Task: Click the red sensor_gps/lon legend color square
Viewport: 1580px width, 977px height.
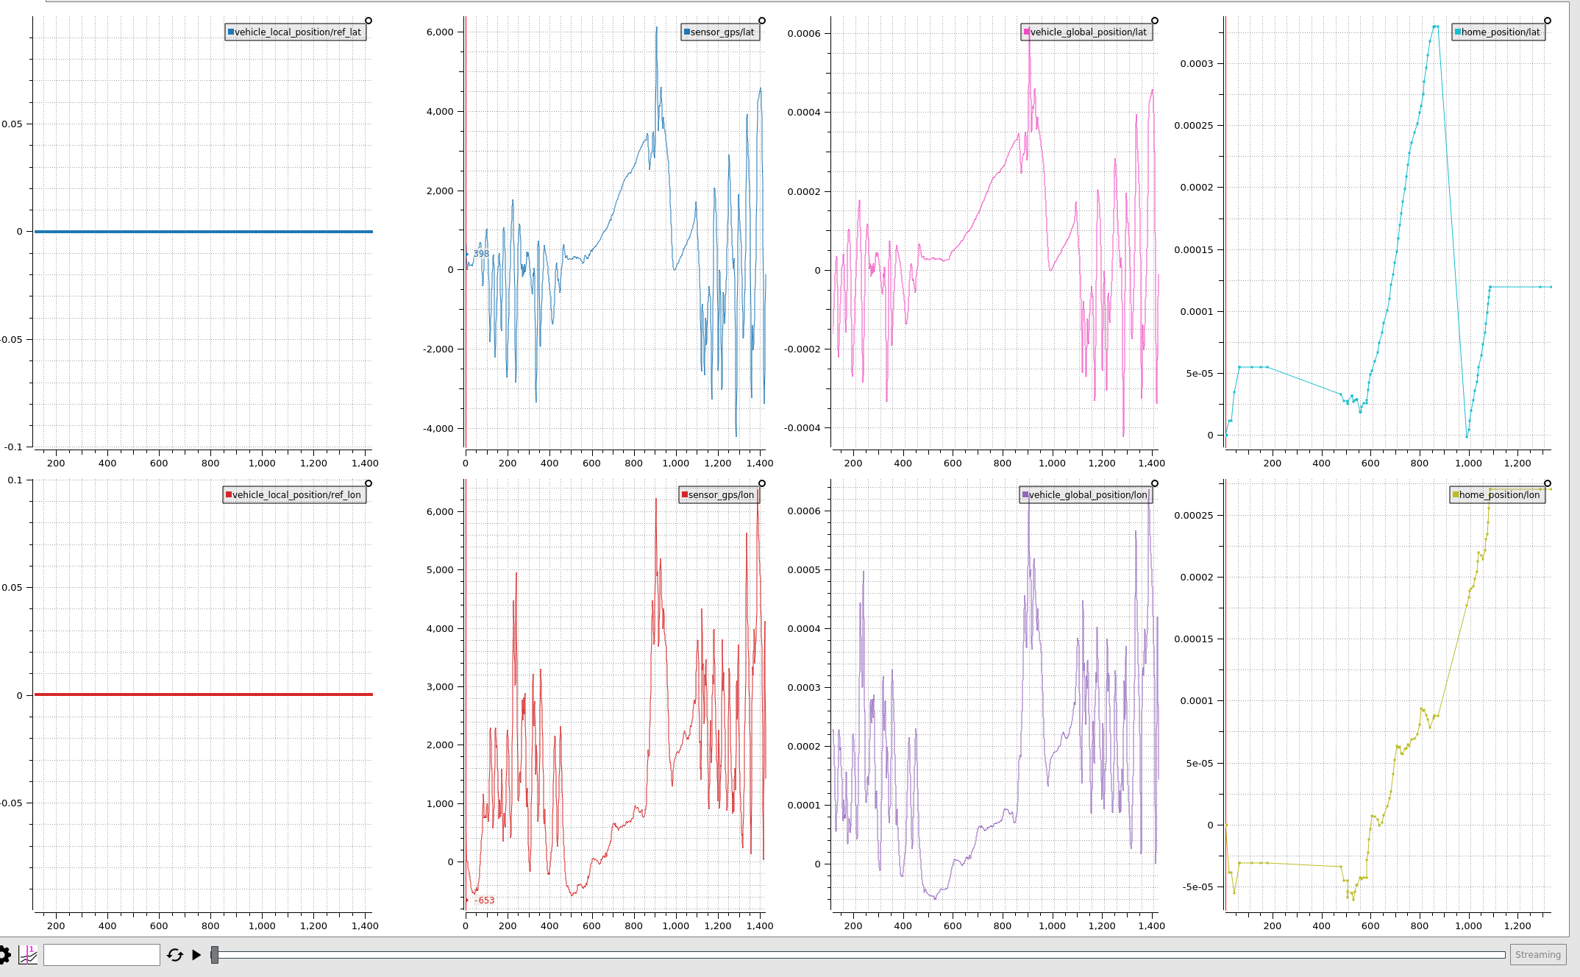Action: [x=685, y=494]
